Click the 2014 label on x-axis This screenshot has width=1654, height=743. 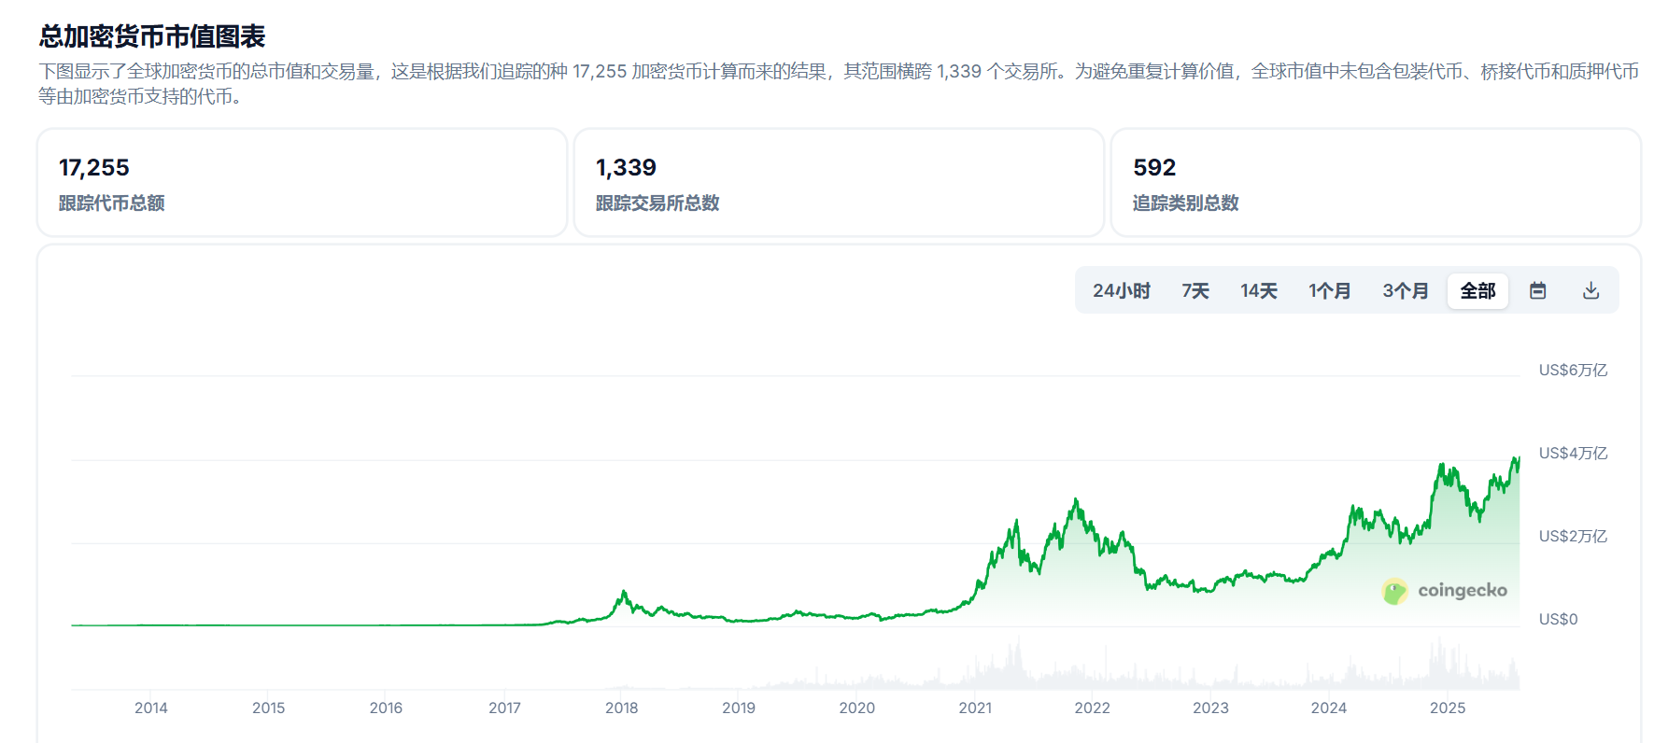point(150,708)
